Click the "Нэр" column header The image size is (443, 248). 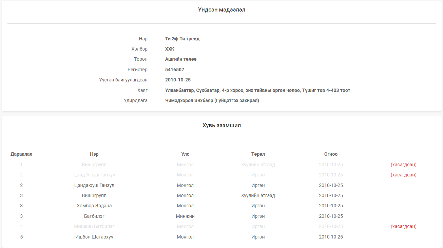coord(94,154)
